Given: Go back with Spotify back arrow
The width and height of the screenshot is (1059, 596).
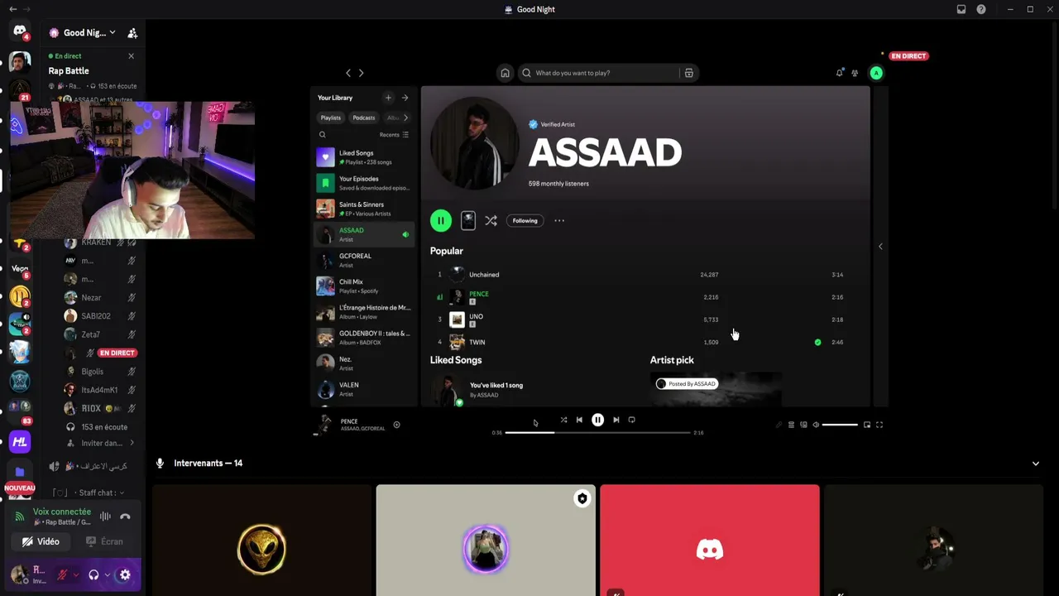Looking at the screenshot, I should (348, 73).
